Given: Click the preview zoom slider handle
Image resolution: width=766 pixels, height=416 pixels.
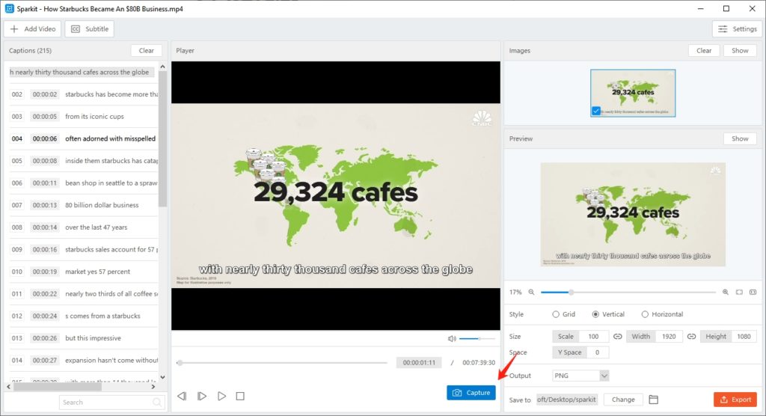Looking at the screenshot, I should 571,292.
